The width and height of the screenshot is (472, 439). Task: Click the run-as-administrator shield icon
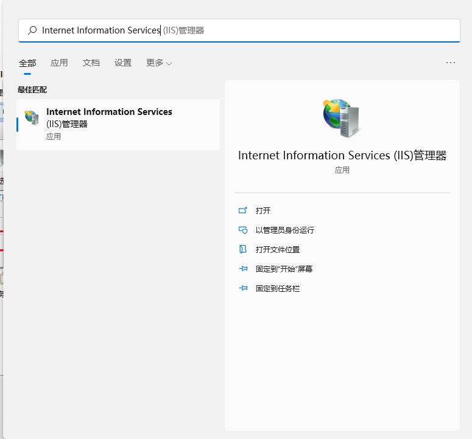243,230
